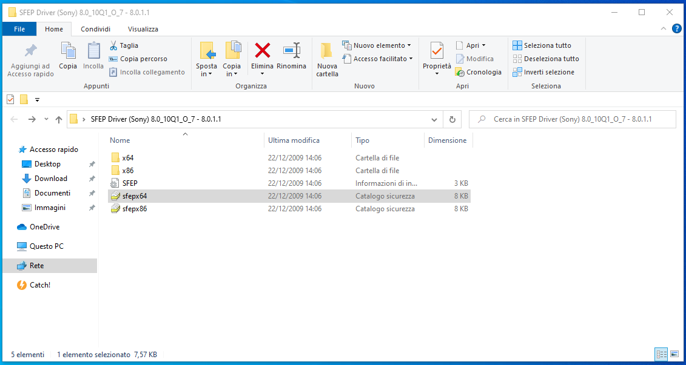This screenshot has height=365, width=686.
Task: Click the Rinomina rename icon
Action: click(x=291, y=51)
